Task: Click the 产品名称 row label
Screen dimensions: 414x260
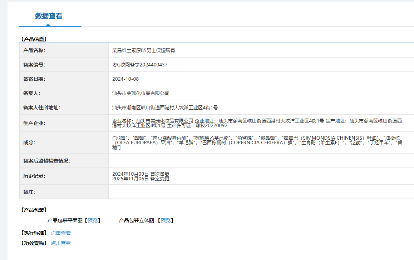Action: [x=34, y=50]
